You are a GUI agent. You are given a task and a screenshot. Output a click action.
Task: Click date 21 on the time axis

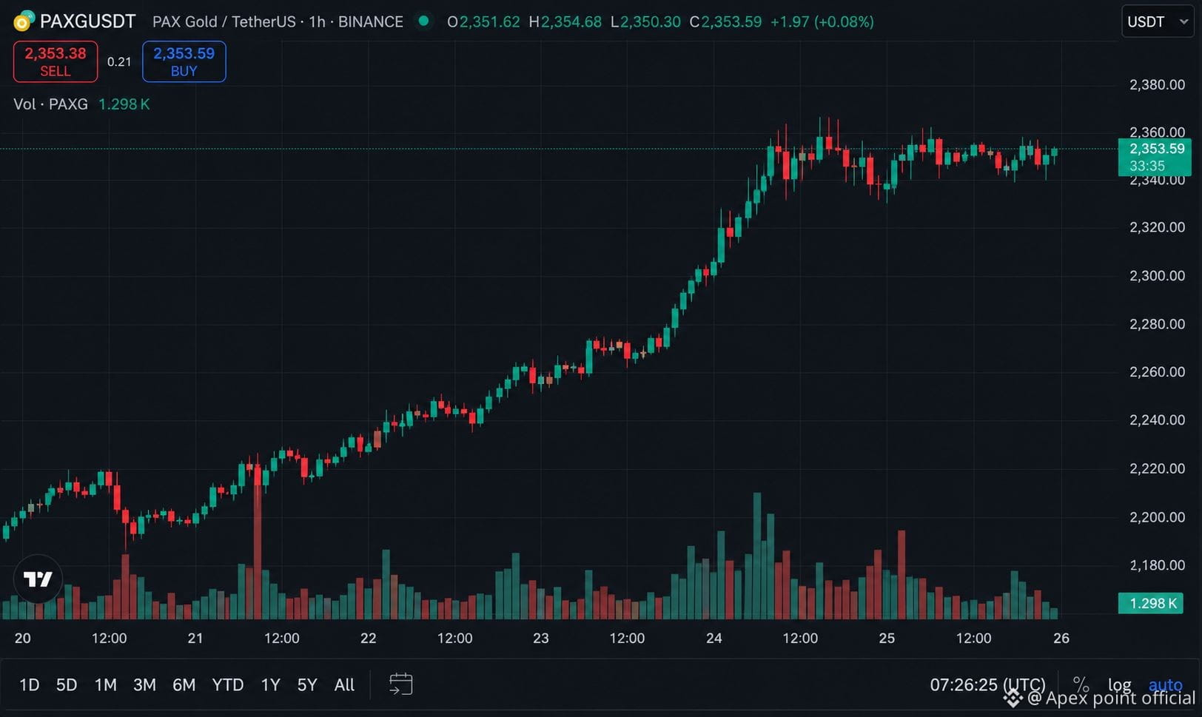pos(195,638)
